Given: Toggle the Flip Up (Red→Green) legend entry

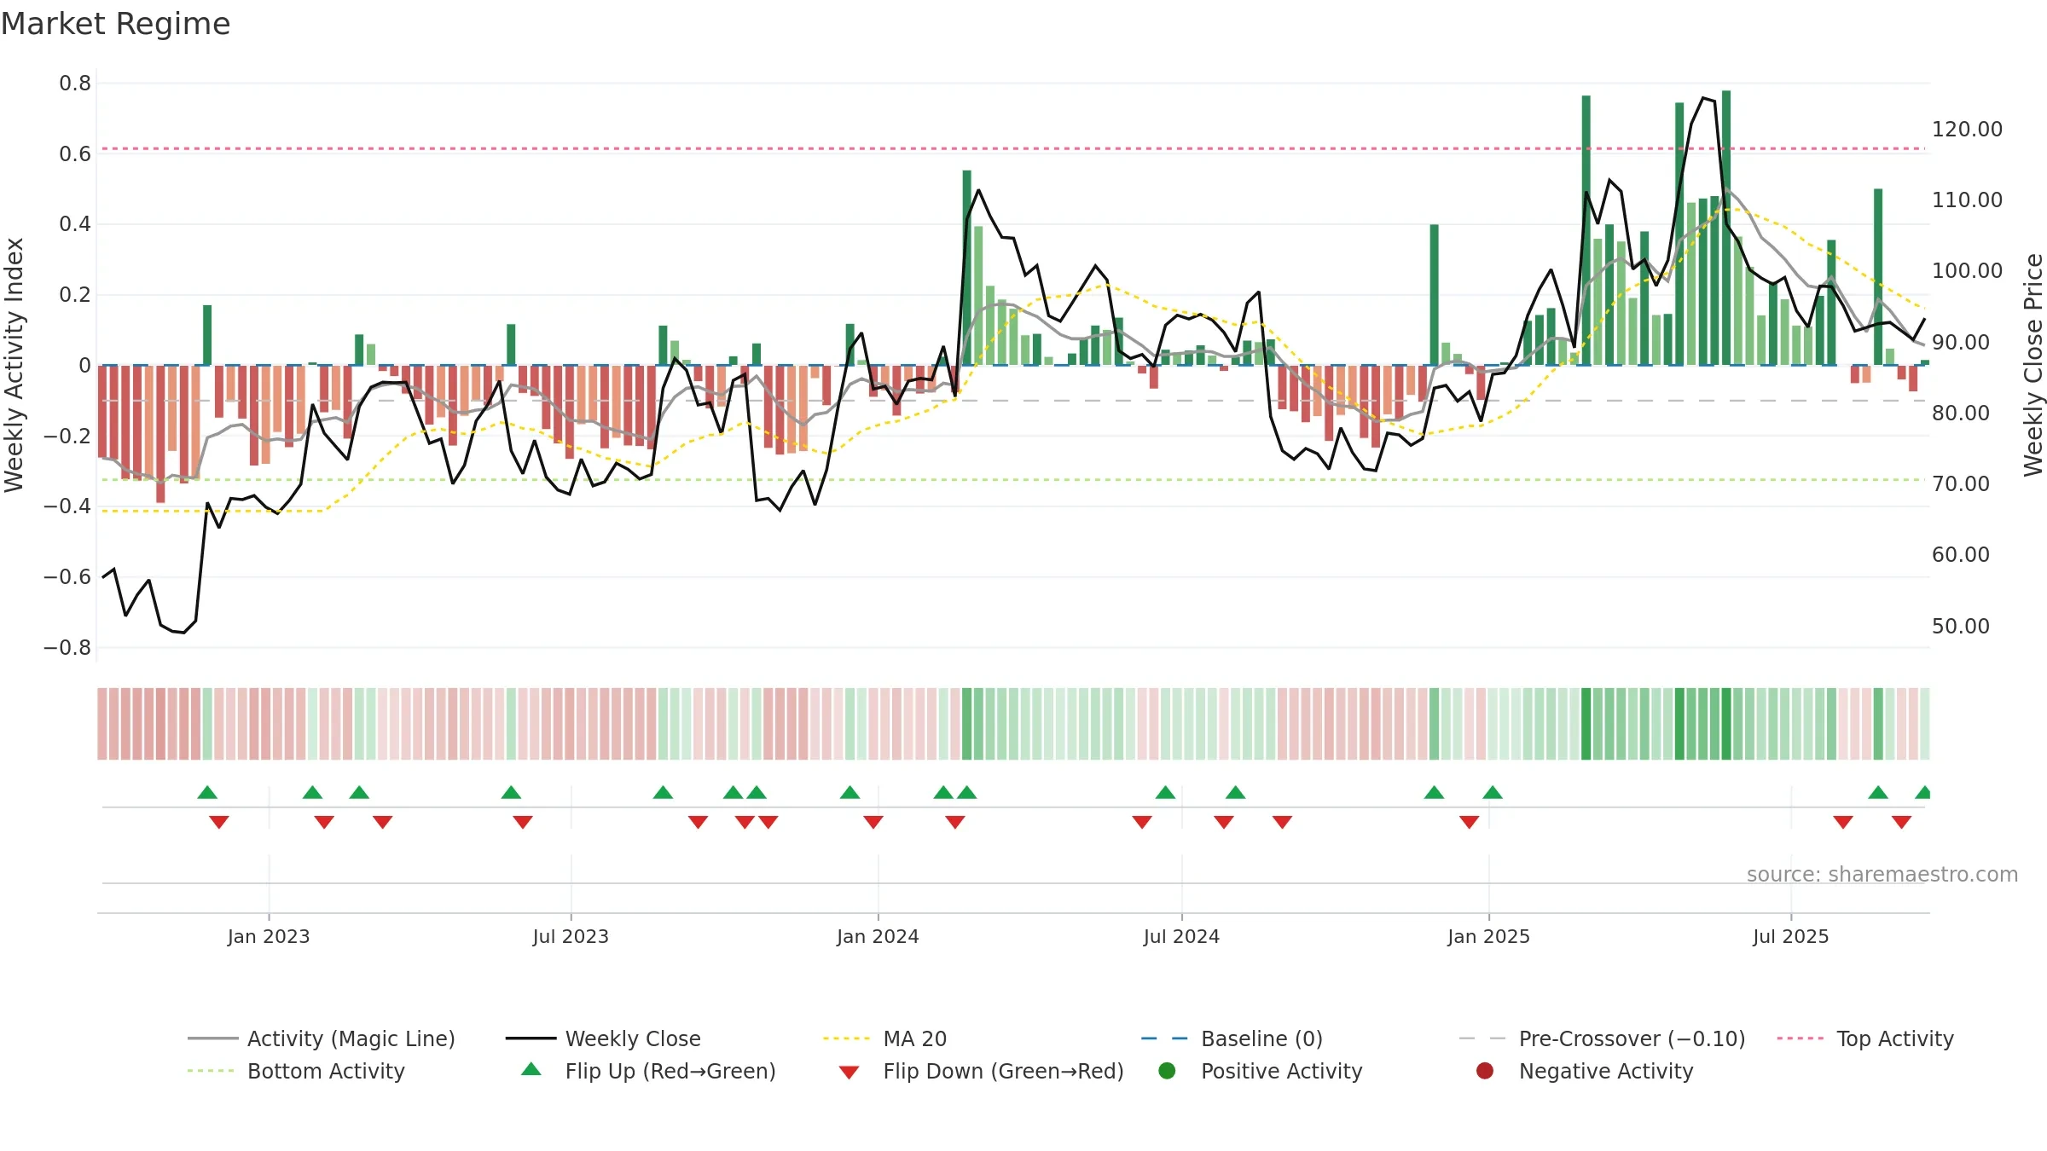Looking at the screenshot, I should pyautogui.click(x=648, y=1071).
